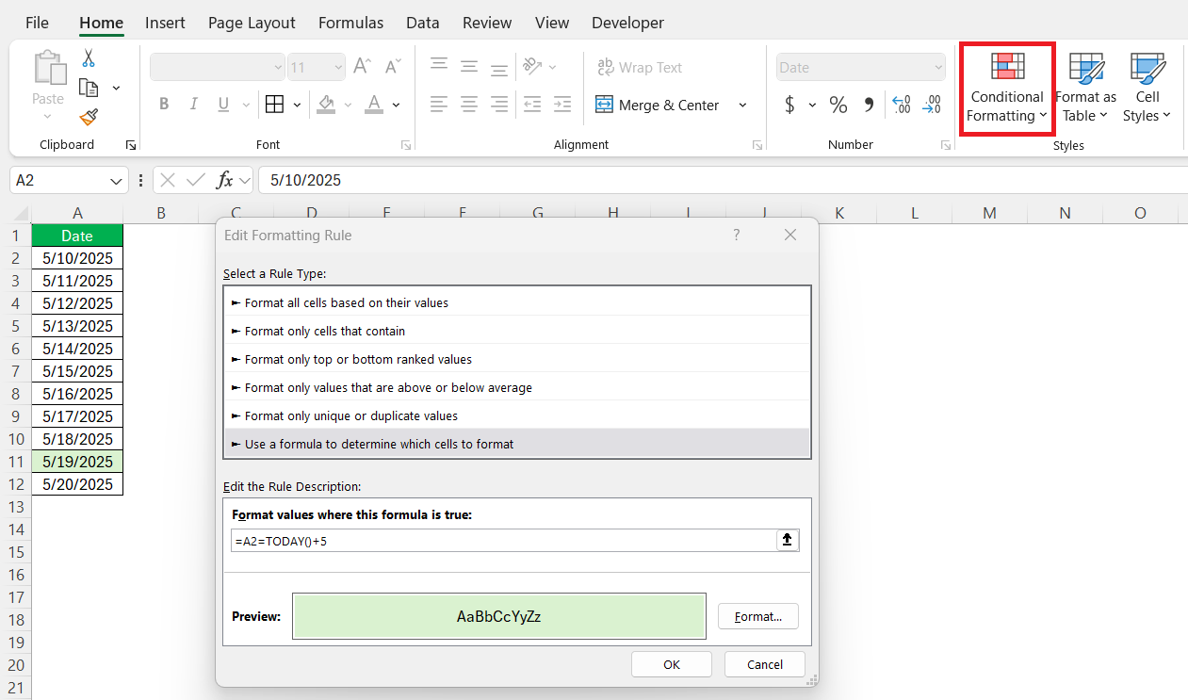The image size is (1188, 700).
Task: Click the Center alignment icon
Action: coord(469,105)
